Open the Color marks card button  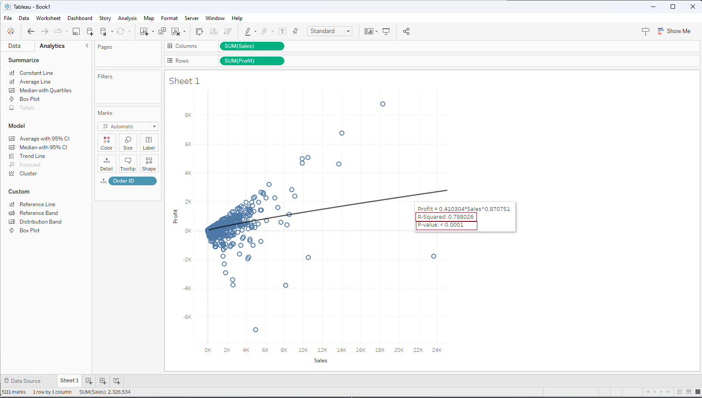click(107, 143)
